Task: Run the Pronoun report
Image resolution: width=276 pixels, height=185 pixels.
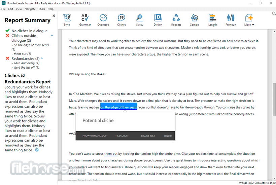Action: (x=231, y=20)
